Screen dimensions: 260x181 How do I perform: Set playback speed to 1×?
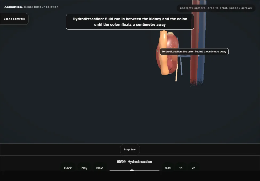click(x=181, y=168)
